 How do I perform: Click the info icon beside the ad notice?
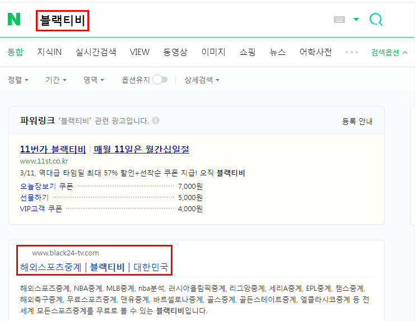[156, 120]
